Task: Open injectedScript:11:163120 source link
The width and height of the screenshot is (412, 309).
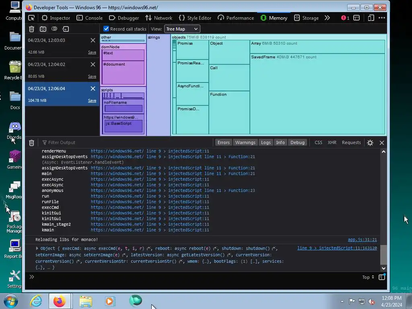Action: tap(337, 248)
